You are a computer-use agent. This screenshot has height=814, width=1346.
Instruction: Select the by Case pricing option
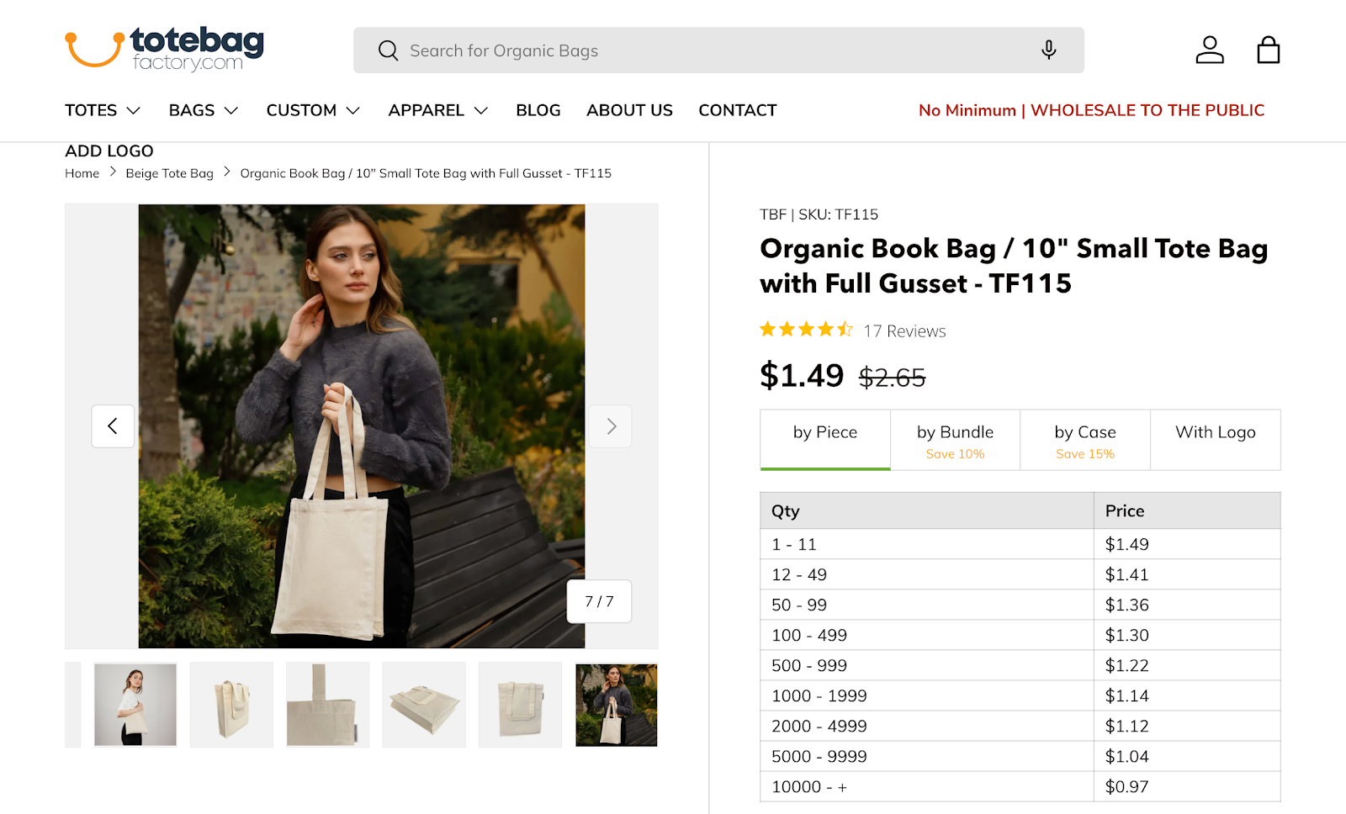pyautogui.click(x=1084, y=439)
